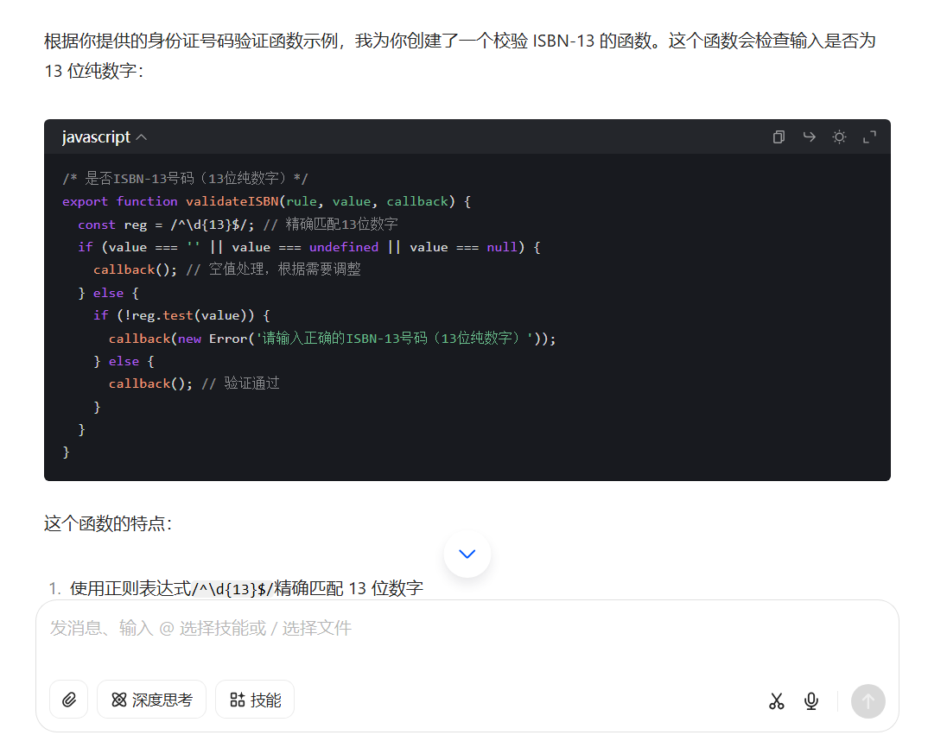Screen dimensions: 947x735
Task: Toggle 深度思考 deep thinking mode
Action: pyautogui.click(x=151, y=700)
